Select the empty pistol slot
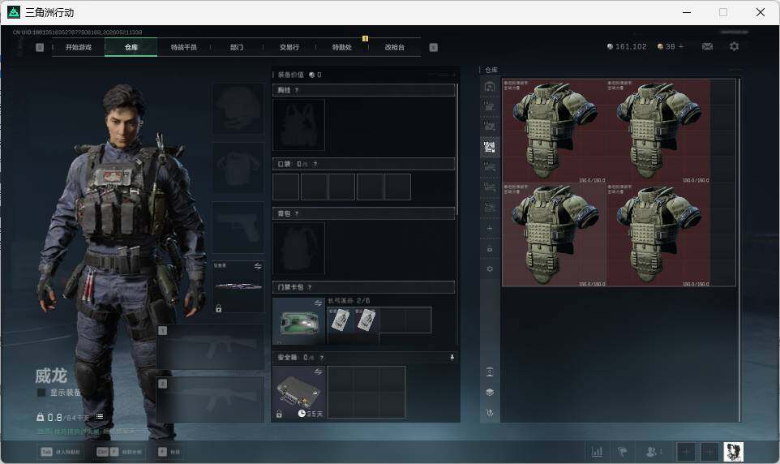Viewport: 780px width, 464px height. (238, 227)
